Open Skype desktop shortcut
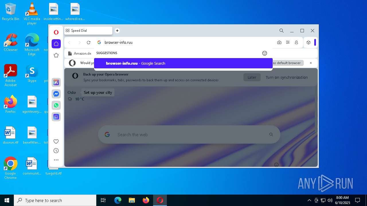Viewport: 367px width, 206px height. (32, 74)
